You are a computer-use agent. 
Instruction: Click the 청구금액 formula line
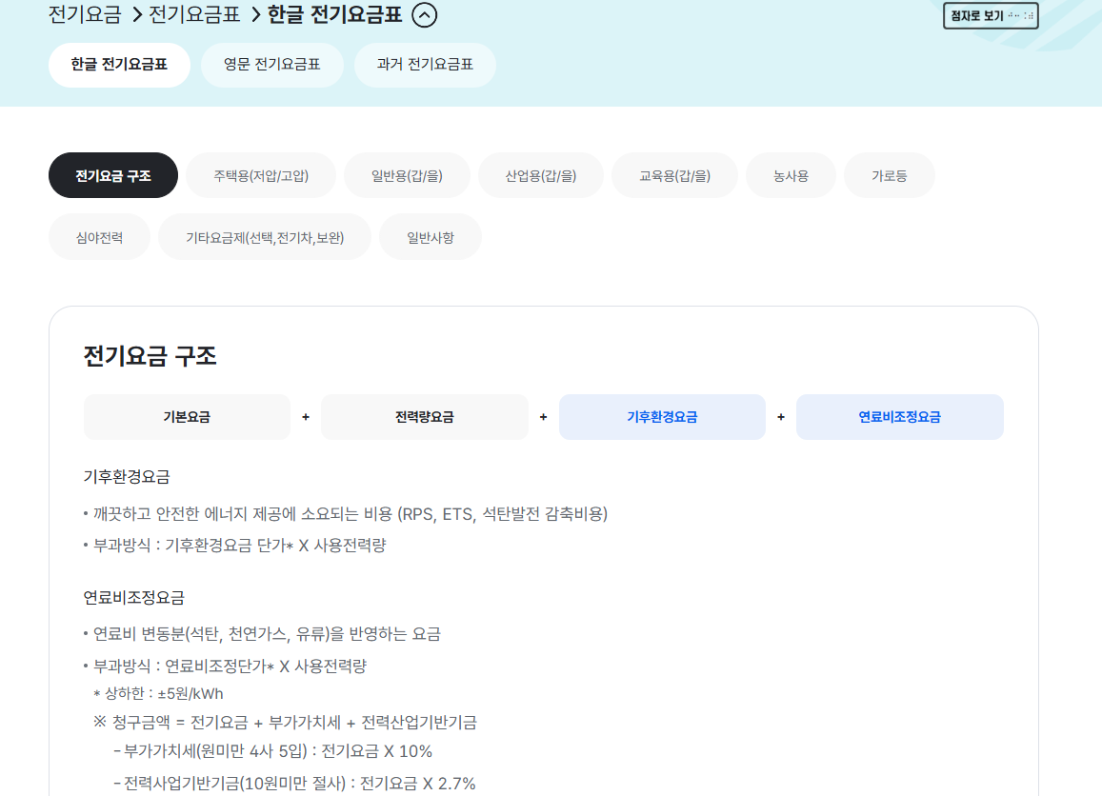pyautogui.click(x=286, y=723)
